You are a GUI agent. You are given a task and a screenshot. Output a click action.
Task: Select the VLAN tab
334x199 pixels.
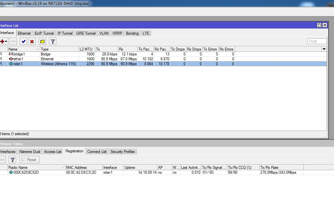click(x=104, y=33)
